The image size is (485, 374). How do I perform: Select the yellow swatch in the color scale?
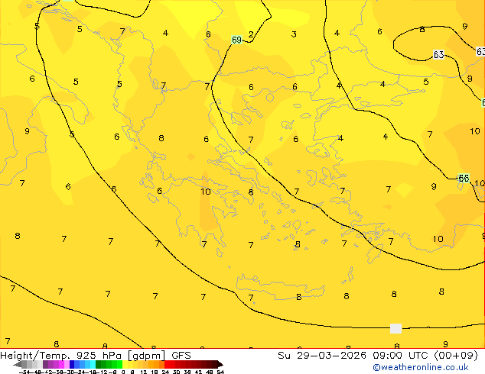pos(125,364)
